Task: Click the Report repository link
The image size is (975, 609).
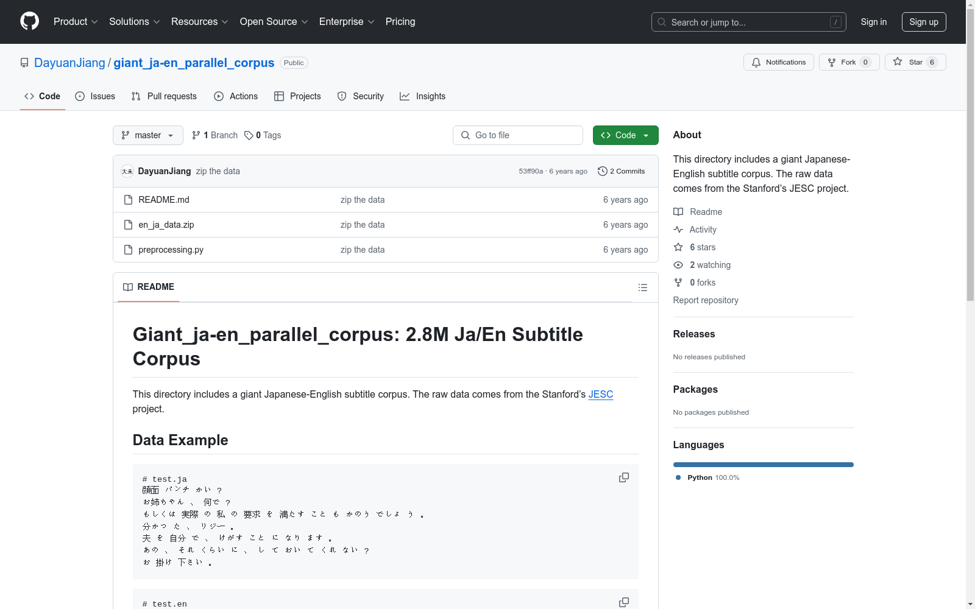Action: pyautogui.click(x=706, y=300)
